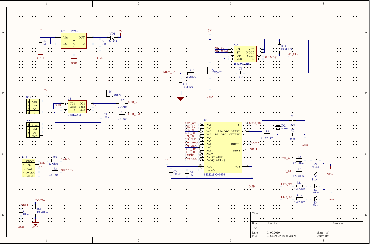Select capacitor C2 18pF
The height and width of the screenshot is (244, 370).
point(293,134)
